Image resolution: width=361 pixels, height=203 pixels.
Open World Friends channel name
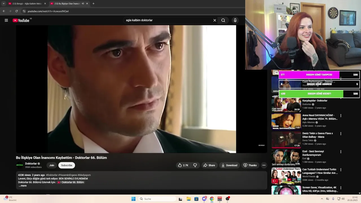tap(309, 176)
